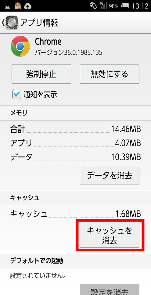The image size is (151, 295).
Task: Toggle the 通知を表示 checkbox
Action: 17,94
